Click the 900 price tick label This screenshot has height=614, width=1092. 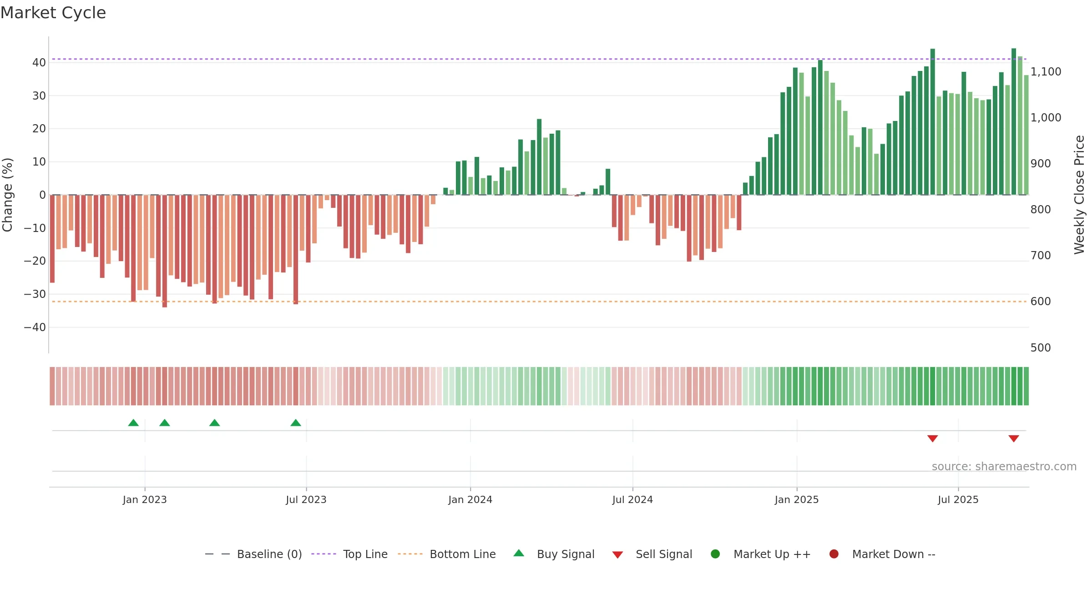coord(1041,164)
